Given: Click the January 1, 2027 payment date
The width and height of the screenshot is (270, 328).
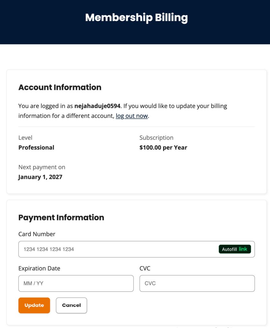Looking at the screenshot, I should click(40, 177).
